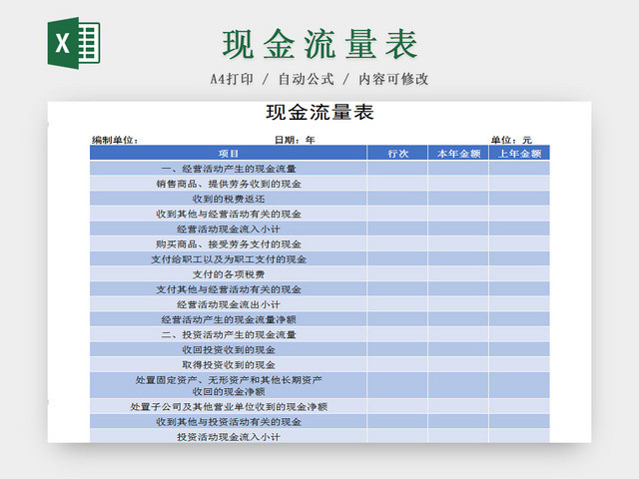Click row 经营活动产生的现金流量净额
The height and width of the screenshot is (479, 639).
(319, 319)
